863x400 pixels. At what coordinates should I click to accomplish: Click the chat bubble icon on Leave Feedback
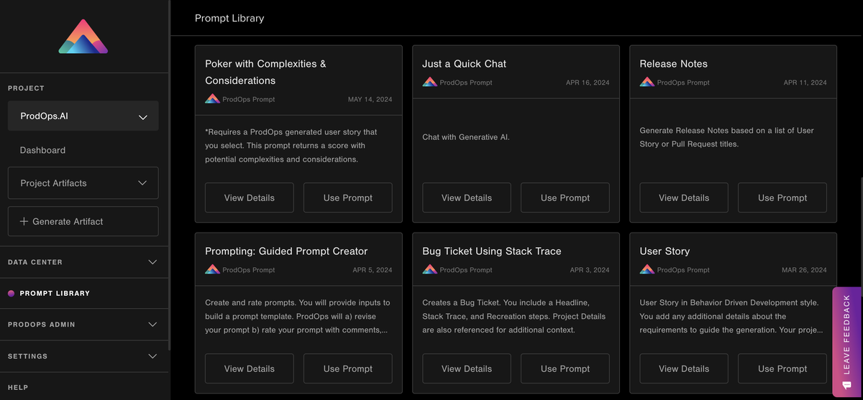point(846,384)
